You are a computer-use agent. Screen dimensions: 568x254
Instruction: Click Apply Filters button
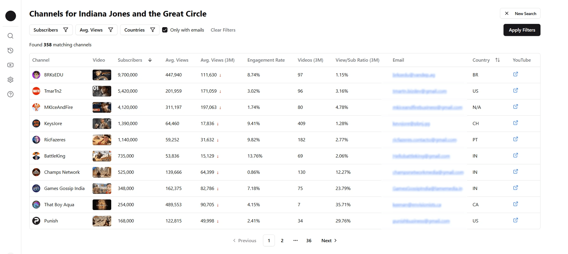coord(522,30)
